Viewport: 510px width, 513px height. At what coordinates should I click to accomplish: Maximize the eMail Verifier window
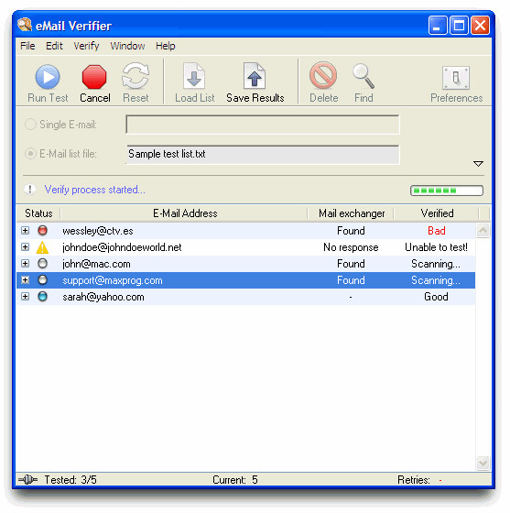click(x=459, y=26)
